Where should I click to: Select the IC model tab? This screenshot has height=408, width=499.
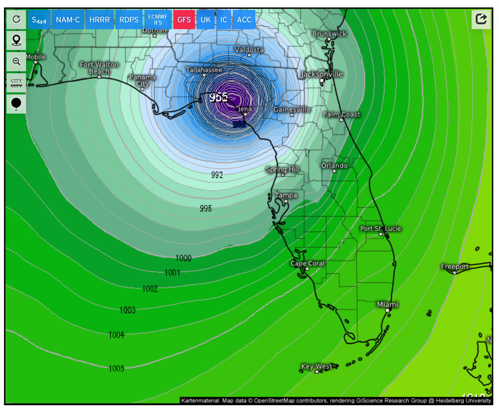(x=224, y=20)
